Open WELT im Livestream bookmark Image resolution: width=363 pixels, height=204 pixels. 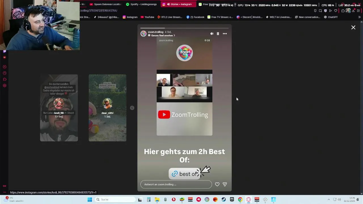point(278,17)
